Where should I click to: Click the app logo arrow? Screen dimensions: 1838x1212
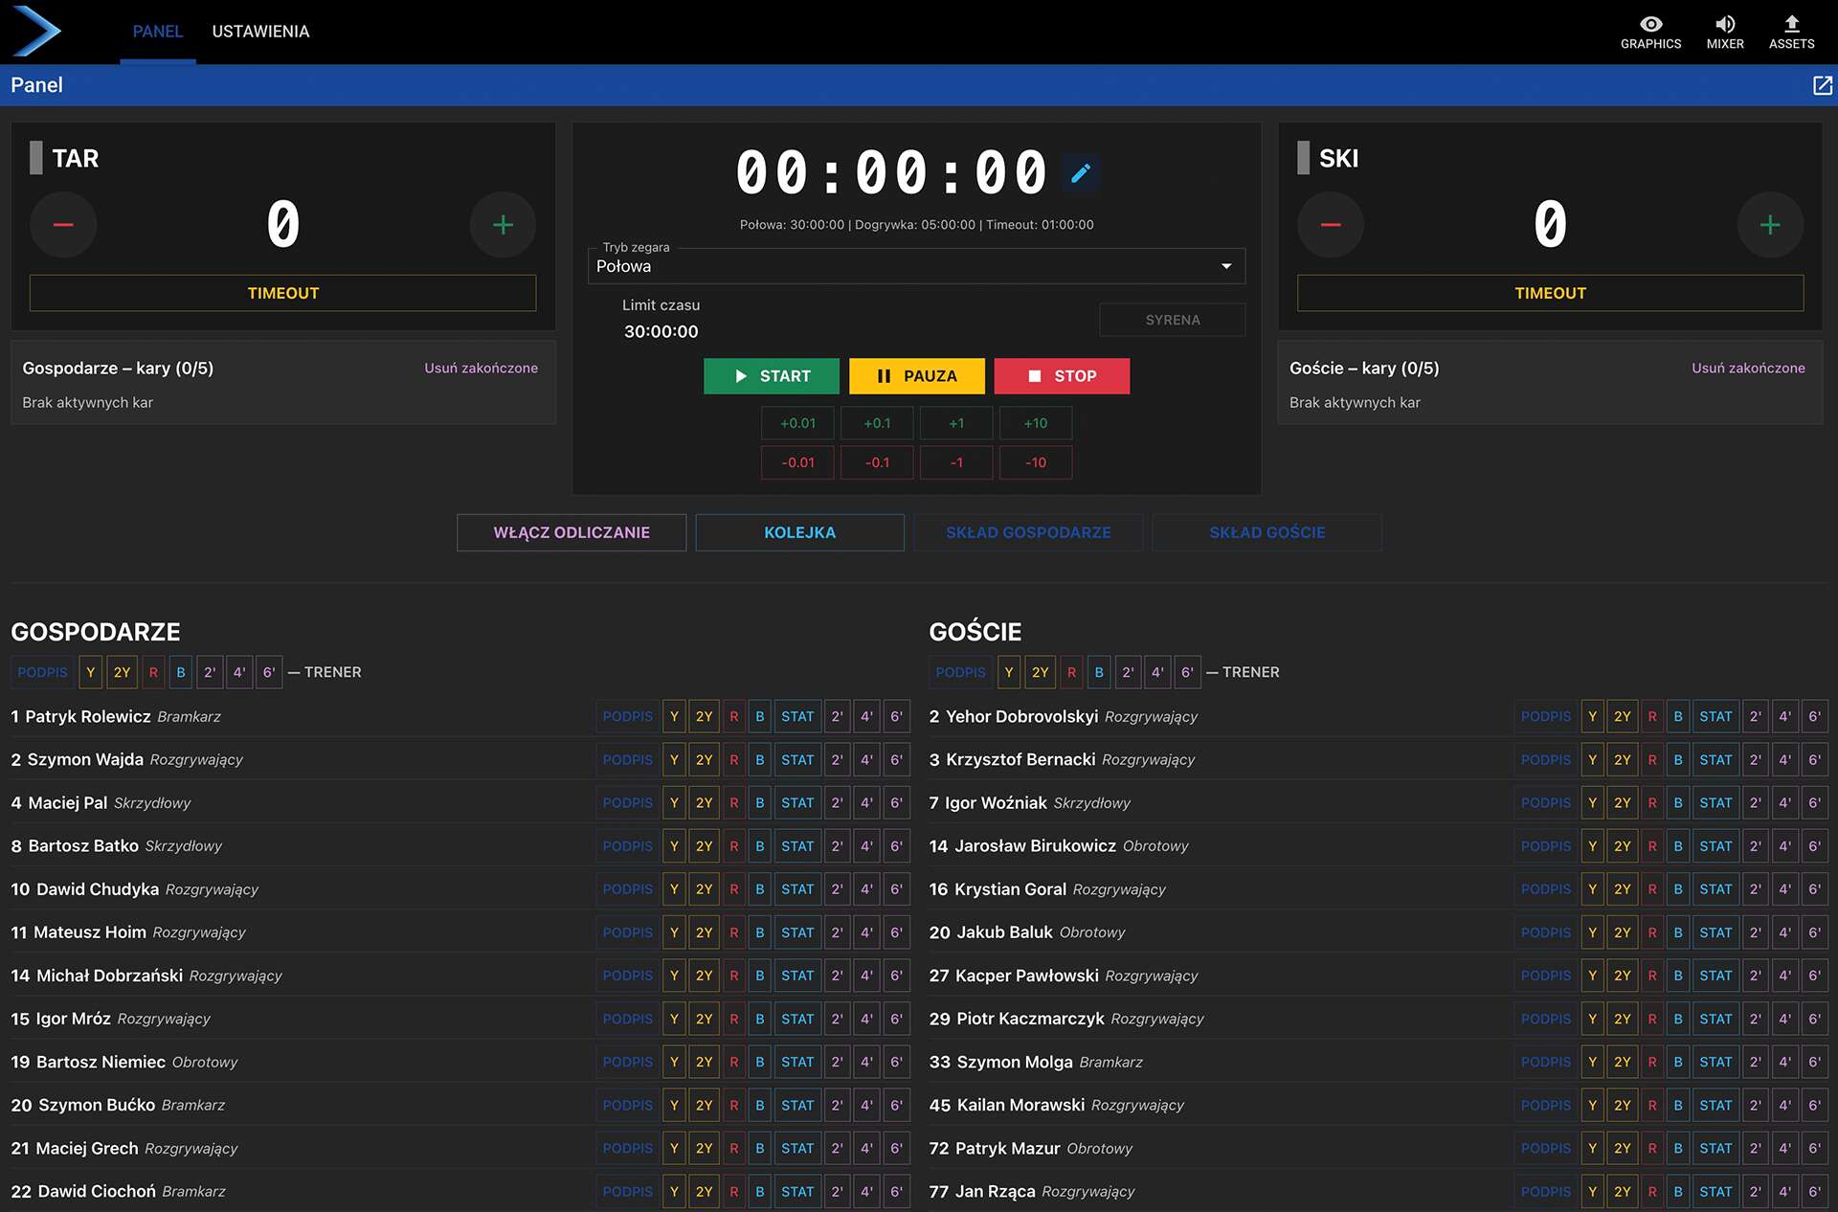tap(37, 31)
